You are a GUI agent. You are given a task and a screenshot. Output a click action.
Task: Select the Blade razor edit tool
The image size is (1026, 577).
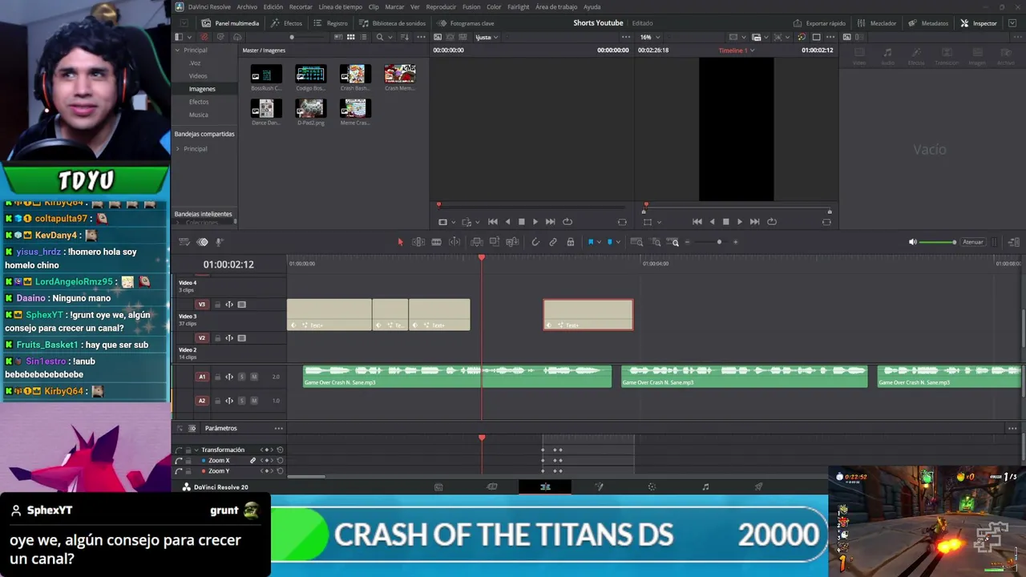coord(436,242)
